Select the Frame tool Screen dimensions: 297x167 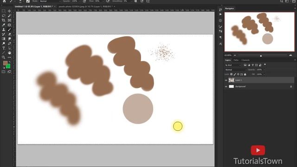(x=9, y=20)
